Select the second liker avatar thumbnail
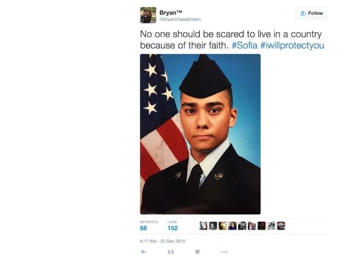351x263 pixels. [x=213, y=226]
